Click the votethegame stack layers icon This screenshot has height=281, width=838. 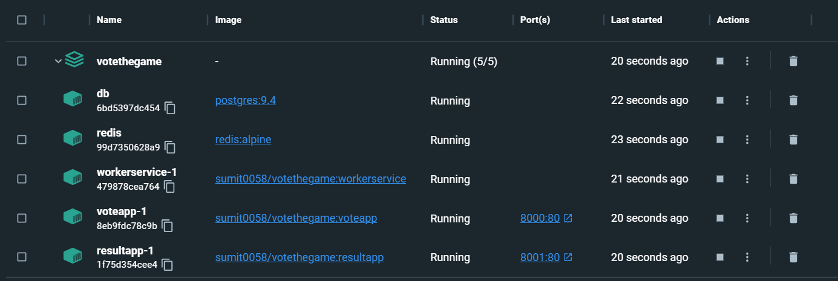(x=74, y=60)
